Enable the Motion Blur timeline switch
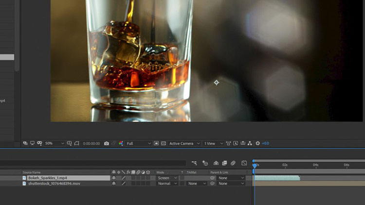 click(233, 163)
